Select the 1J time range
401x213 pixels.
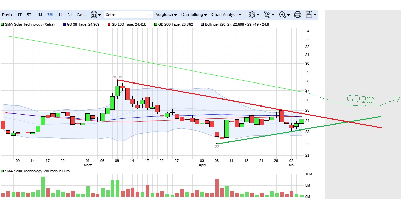point(60,15)
